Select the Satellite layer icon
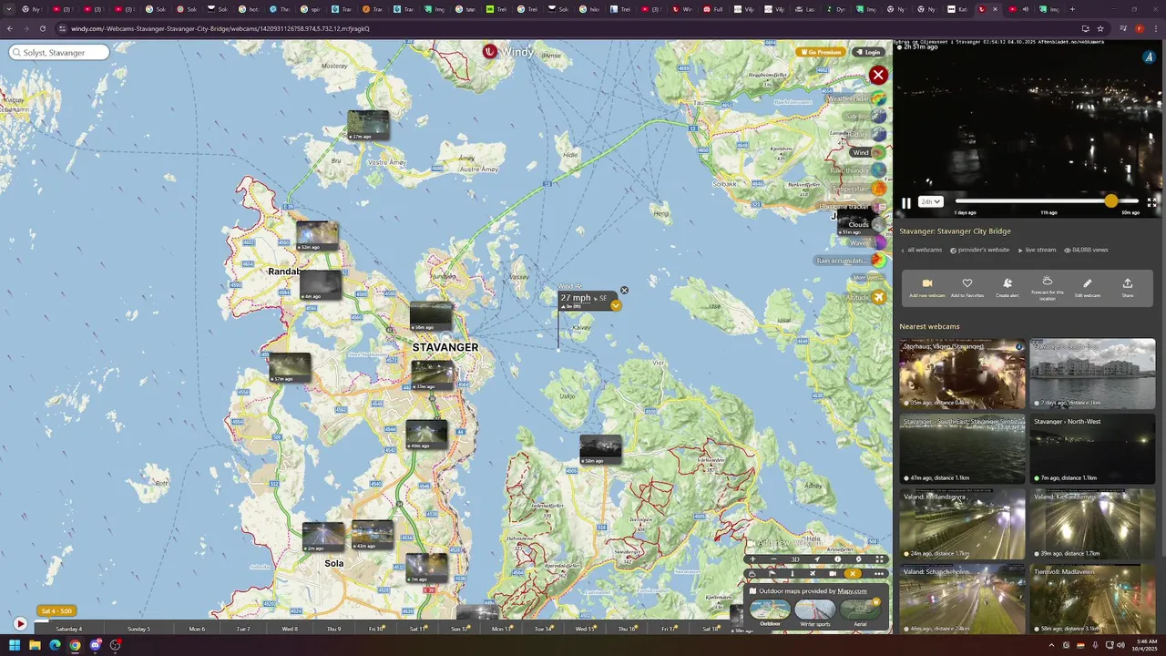The width and height of the screenshot is (1166, 656). 878,116
